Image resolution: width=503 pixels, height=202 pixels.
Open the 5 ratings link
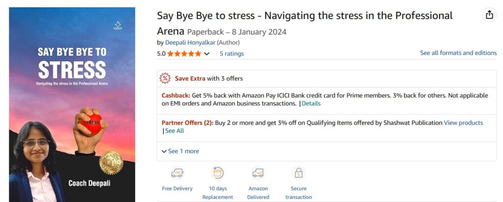231,54
